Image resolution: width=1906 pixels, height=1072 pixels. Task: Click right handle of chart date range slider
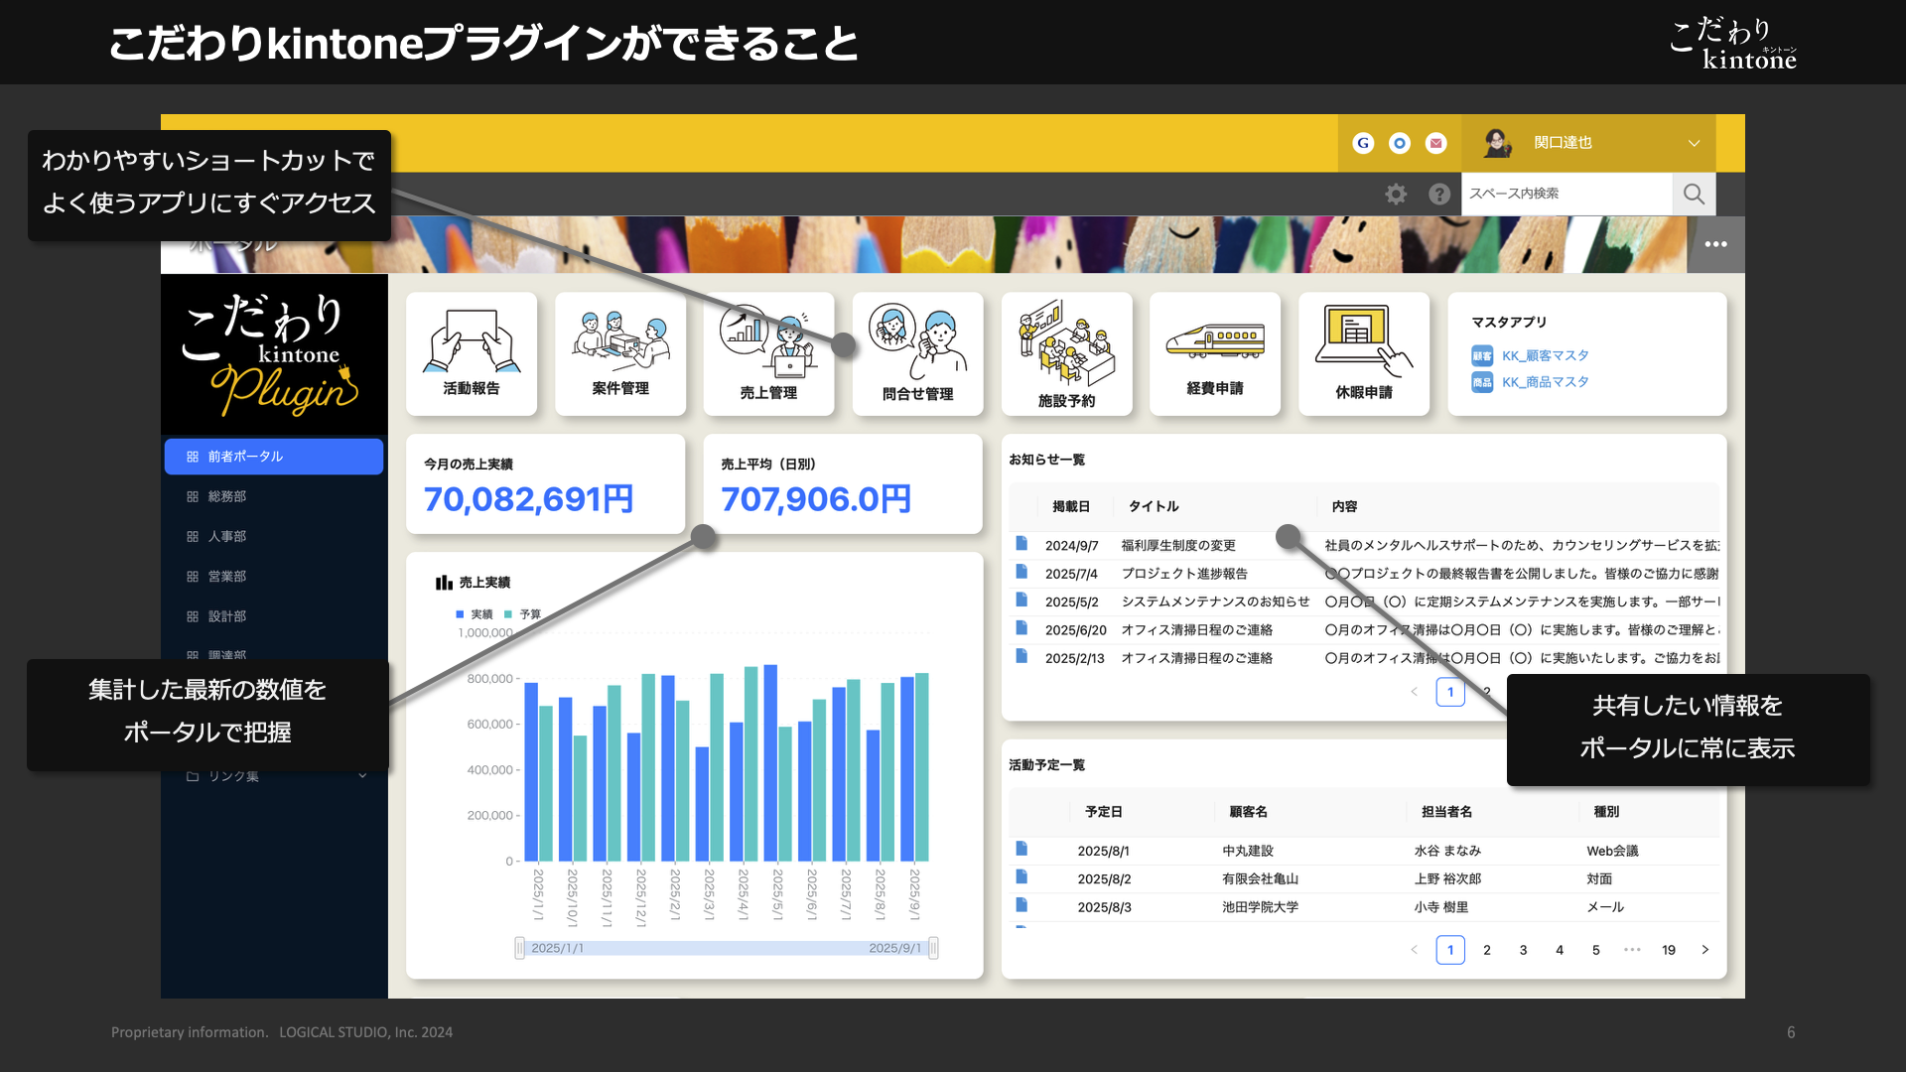pyautogui.click(x=933, y=948)
